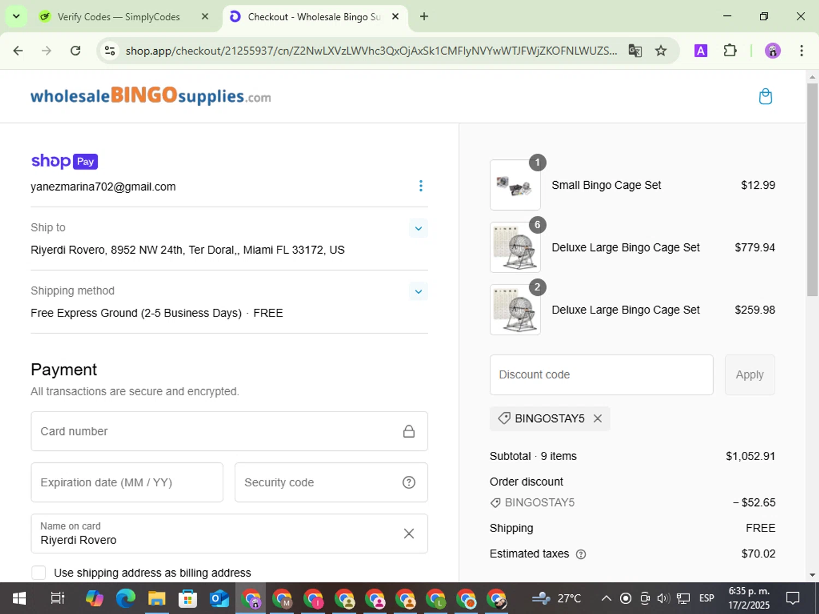Show hidden system tray icons

606,599
